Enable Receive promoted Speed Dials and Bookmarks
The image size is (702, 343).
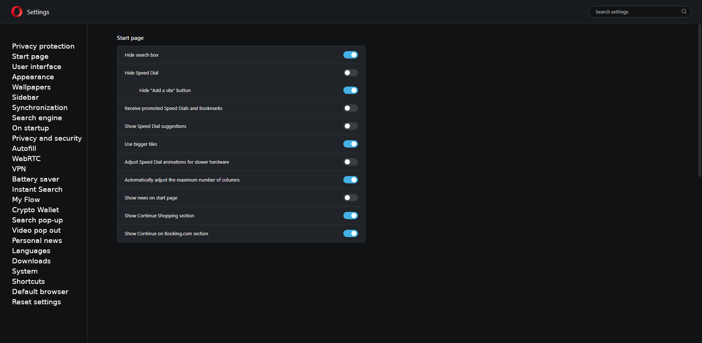coord(350,108)
